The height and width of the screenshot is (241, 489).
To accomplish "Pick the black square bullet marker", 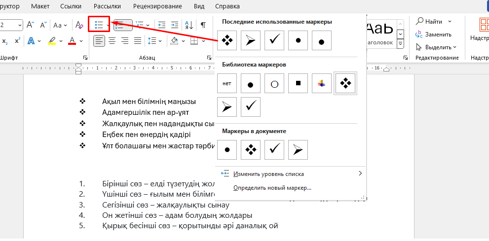I will point(298,84).
